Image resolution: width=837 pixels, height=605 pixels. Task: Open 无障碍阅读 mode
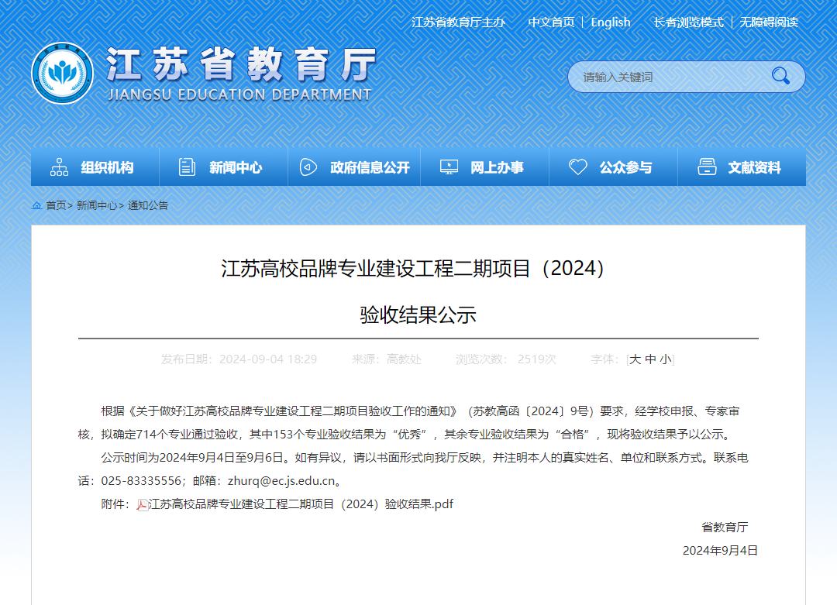(769, 22)
